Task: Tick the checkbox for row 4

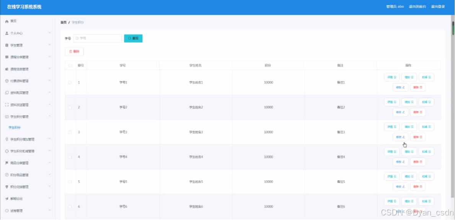Action: (70, 157)
